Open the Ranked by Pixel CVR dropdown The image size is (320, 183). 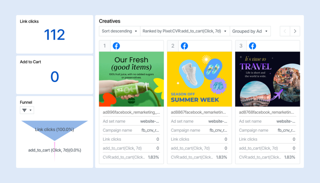click(x=184, y=31)
